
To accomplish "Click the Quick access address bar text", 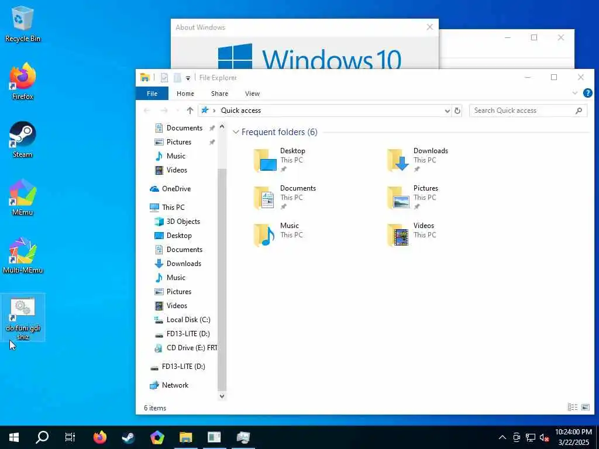I will click(240, 110).
